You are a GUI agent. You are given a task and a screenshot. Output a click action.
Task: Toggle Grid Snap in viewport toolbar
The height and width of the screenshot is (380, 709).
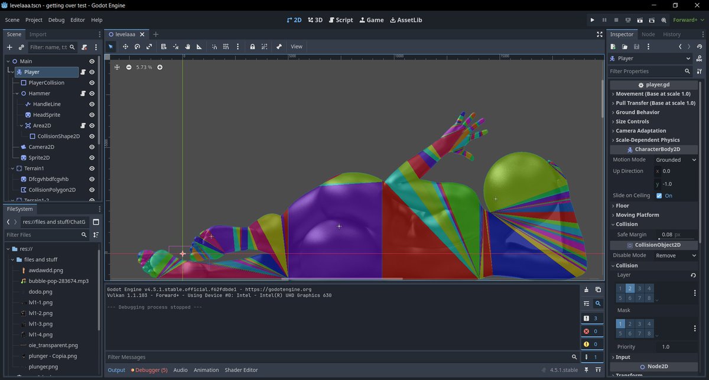pyautogui.click(x=226, y=47)
